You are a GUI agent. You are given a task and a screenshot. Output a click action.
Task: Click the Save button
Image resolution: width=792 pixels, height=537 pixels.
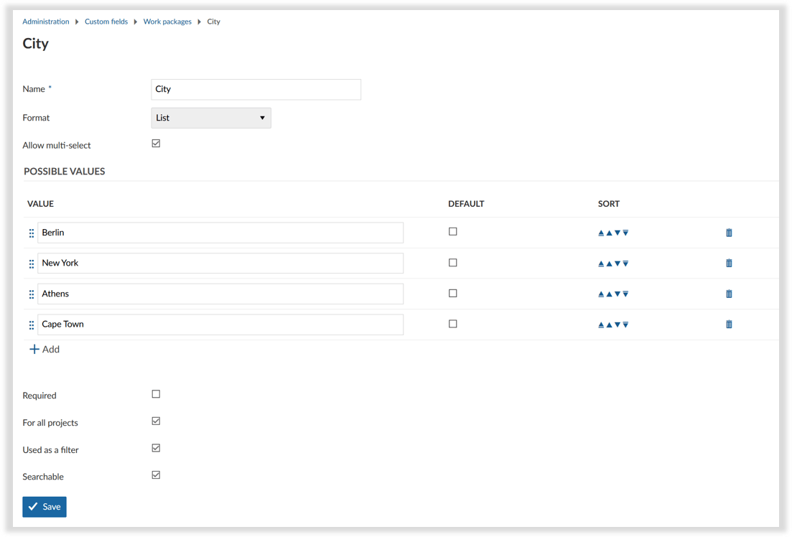(x=45, y=507)
